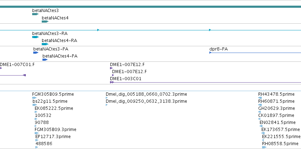The image size is (301, 149).
Task: Select the betaNACtes3-RA transcript arrow
Action: pyautogui.click(x=35, y=37)
